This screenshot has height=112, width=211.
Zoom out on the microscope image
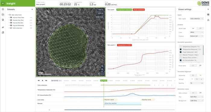[102, 70]
